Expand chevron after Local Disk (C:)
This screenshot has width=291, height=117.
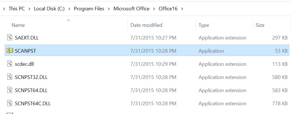click(69, 9)
